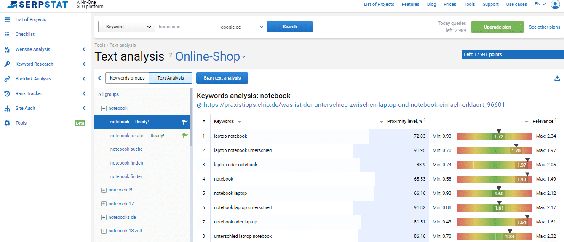The height and width of the screenshot is (242, 564).
Task: Open List of Projects in top menu
Action: coord(379,4)
